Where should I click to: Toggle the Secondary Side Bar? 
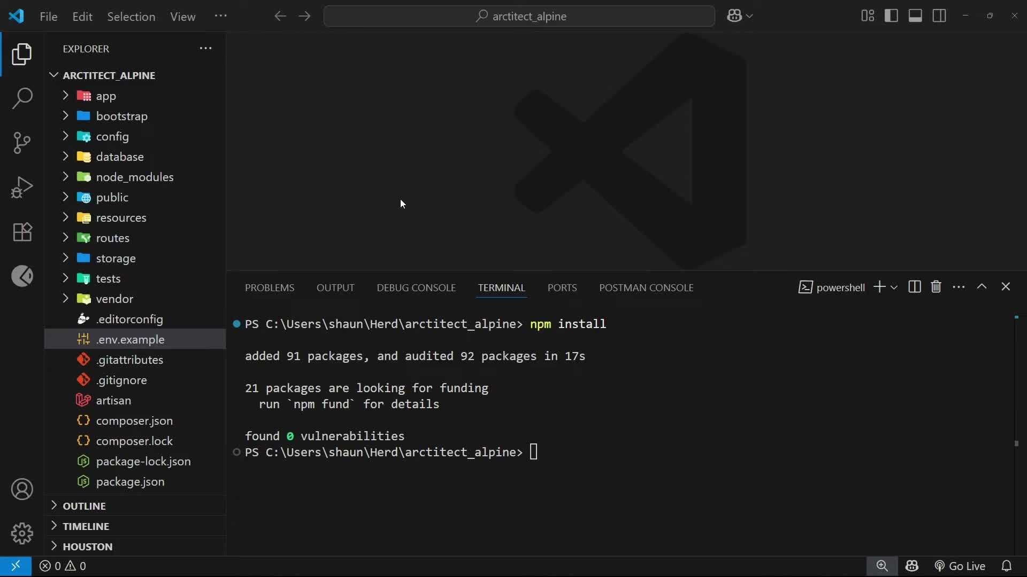[939, 16]
